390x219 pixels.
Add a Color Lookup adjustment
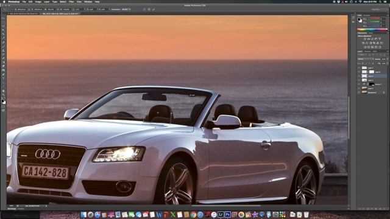click(382, 43)
